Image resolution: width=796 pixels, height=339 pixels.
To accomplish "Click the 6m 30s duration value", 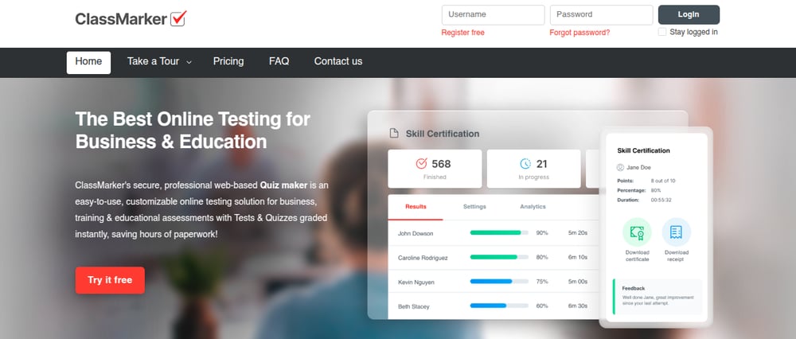I will [578, 306].
